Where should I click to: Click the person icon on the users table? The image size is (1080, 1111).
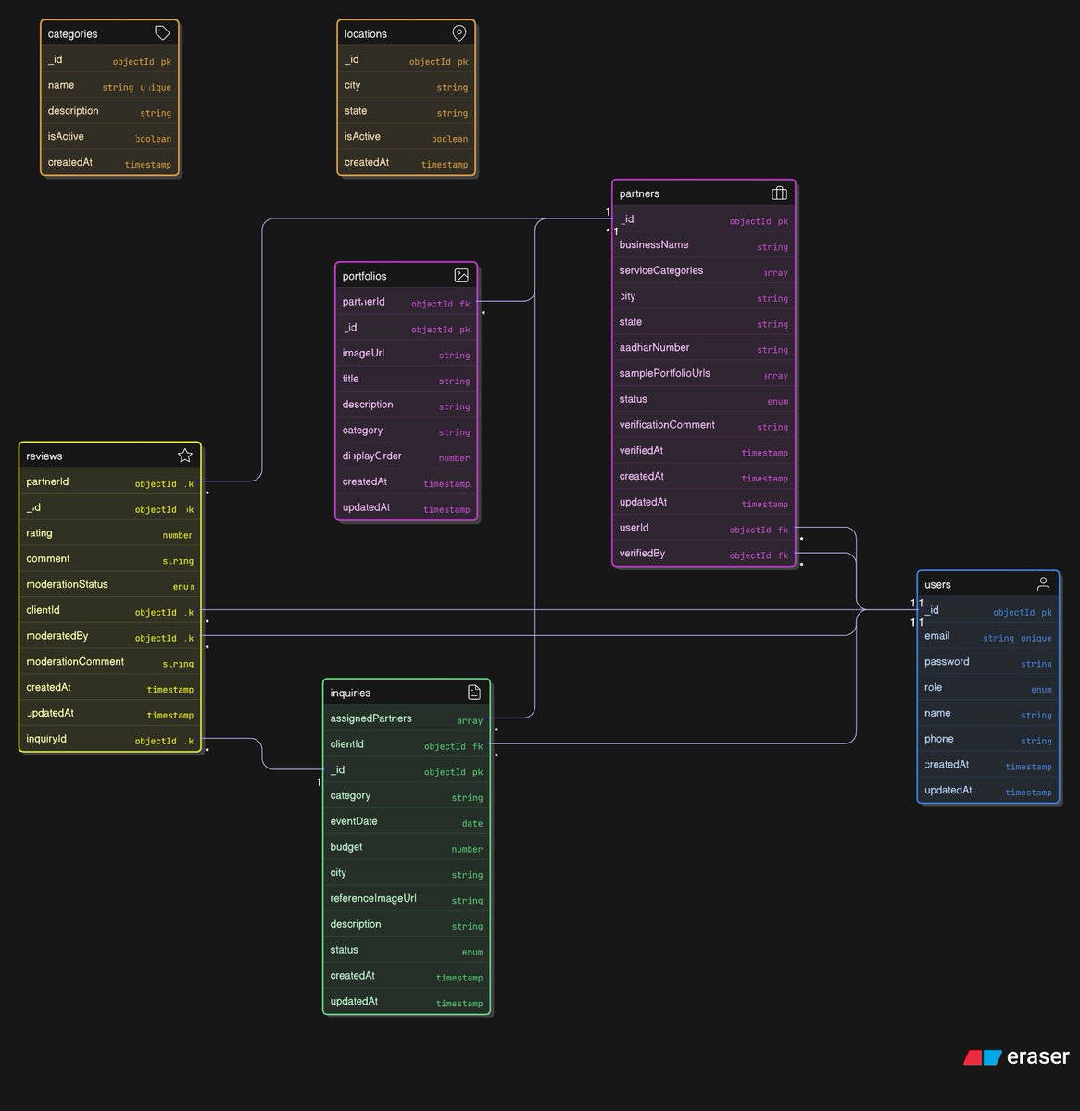[x=1044, y=583]
